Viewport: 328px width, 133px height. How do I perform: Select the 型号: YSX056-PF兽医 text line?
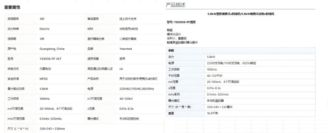point(181,22)
